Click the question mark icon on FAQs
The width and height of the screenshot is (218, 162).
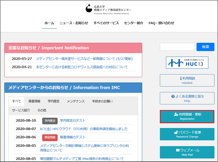173,97
